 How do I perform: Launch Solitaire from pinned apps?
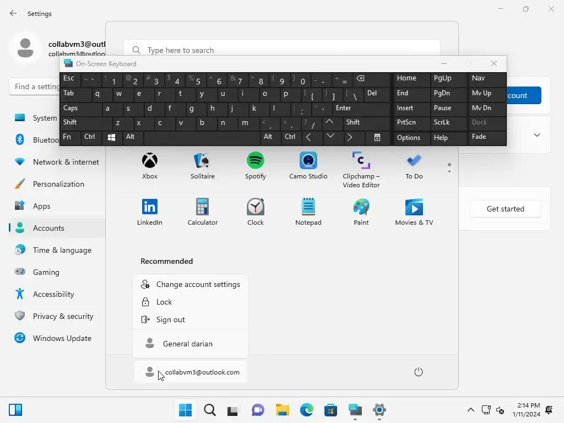(x=203, y=166)
